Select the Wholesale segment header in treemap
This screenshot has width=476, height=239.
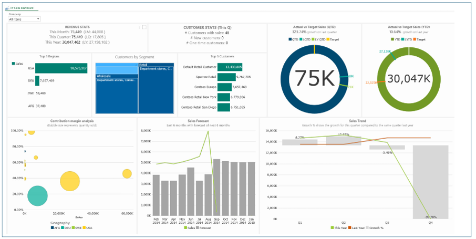pos(116,76)
